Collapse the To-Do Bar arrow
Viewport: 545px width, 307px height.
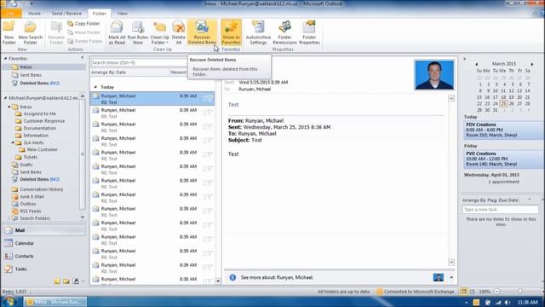point(465,59)
